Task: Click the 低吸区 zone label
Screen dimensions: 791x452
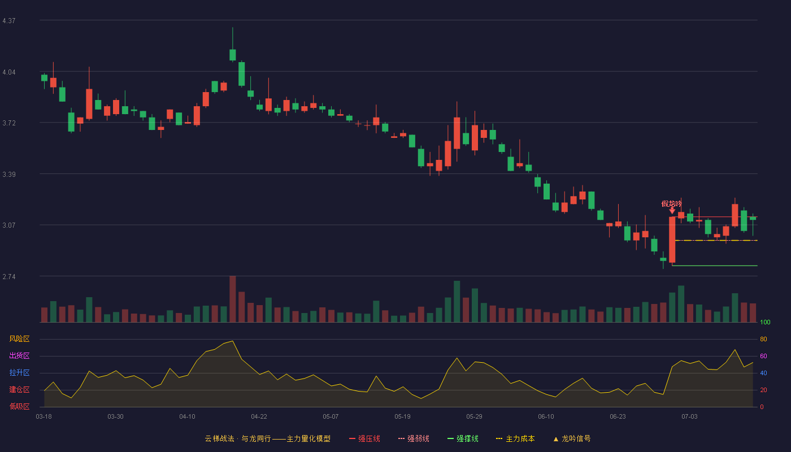Action: (19, 406)
